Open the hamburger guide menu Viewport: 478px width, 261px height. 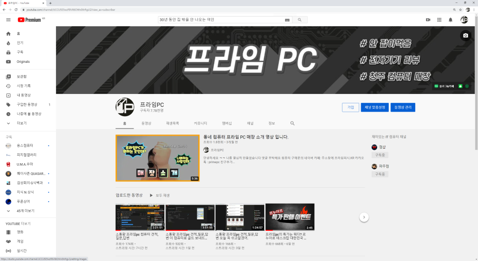pyautogui.click(x=8, y=20)
